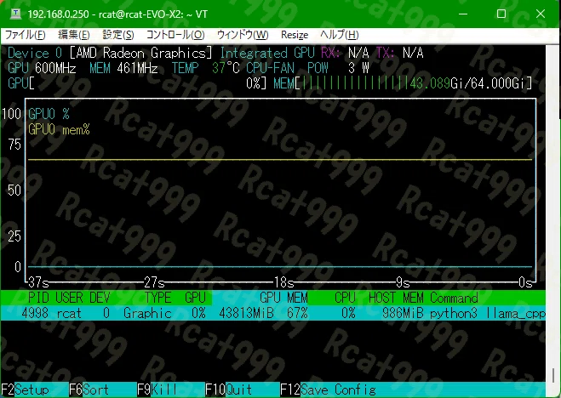
Task: Click the GPU MEM column header
Action: coord(283,298)
